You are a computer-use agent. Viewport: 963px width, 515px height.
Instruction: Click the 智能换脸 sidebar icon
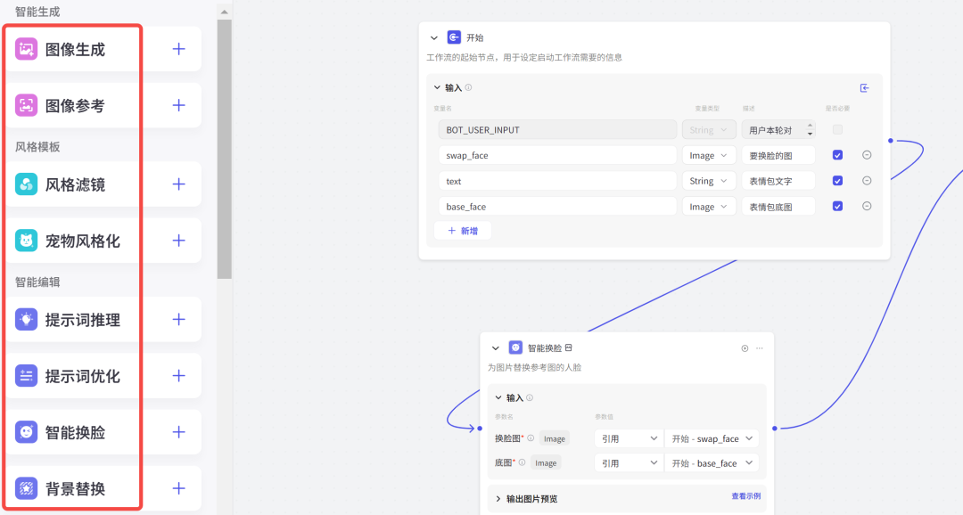pyautogui.click(x=26, y=432)
